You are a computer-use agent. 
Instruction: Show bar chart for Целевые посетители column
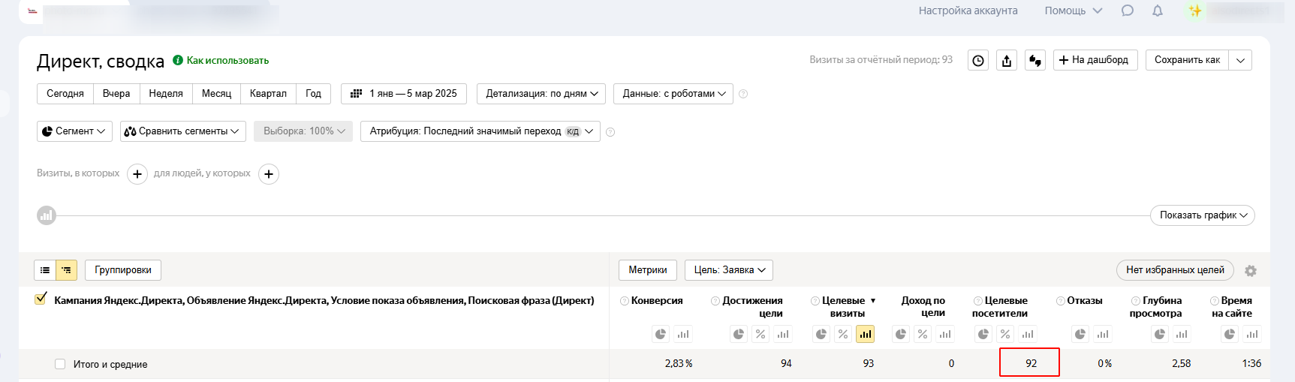1028,334
